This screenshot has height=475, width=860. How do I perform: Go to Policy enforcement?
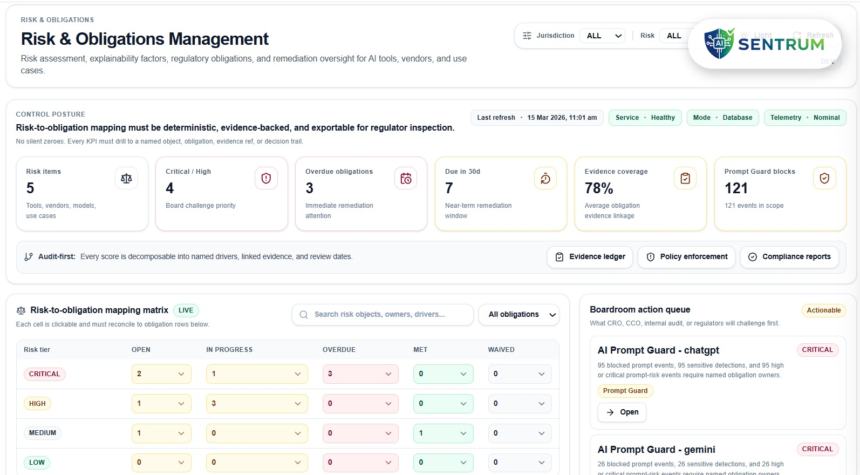pos(687,257)
